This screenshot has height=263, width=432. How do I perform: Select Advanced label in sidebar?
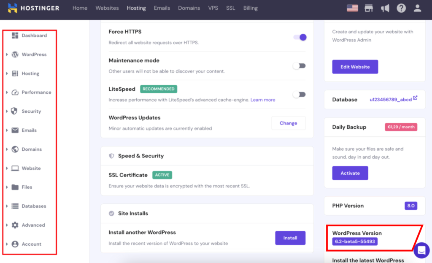pyautogui.click(x=33, y=225)
